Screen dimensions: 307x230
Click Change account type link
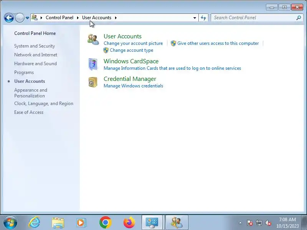pos(131,50)
